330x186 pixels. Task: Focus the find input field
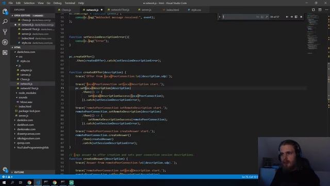[x=239, y=17]
